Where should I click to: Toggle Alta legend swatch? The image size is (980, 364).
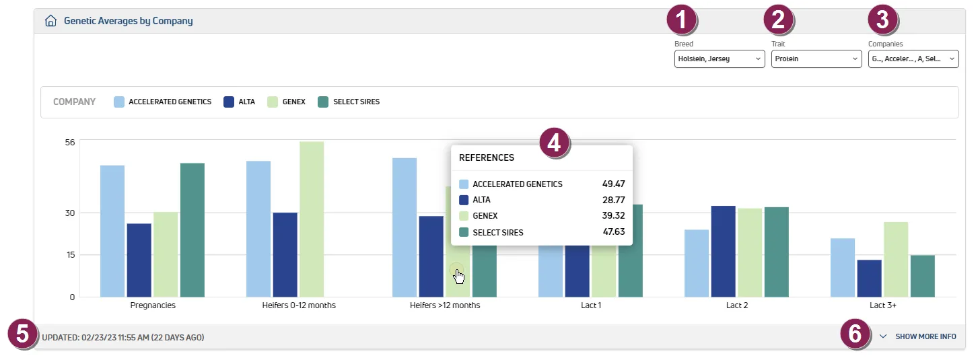pyautogui.click(x=228, y=102)
